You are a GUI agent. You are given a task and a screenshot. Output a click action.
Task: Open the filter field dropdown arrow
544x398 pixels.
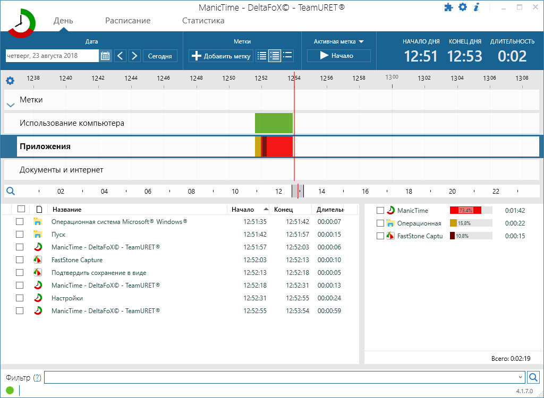[x=520, y=377]
